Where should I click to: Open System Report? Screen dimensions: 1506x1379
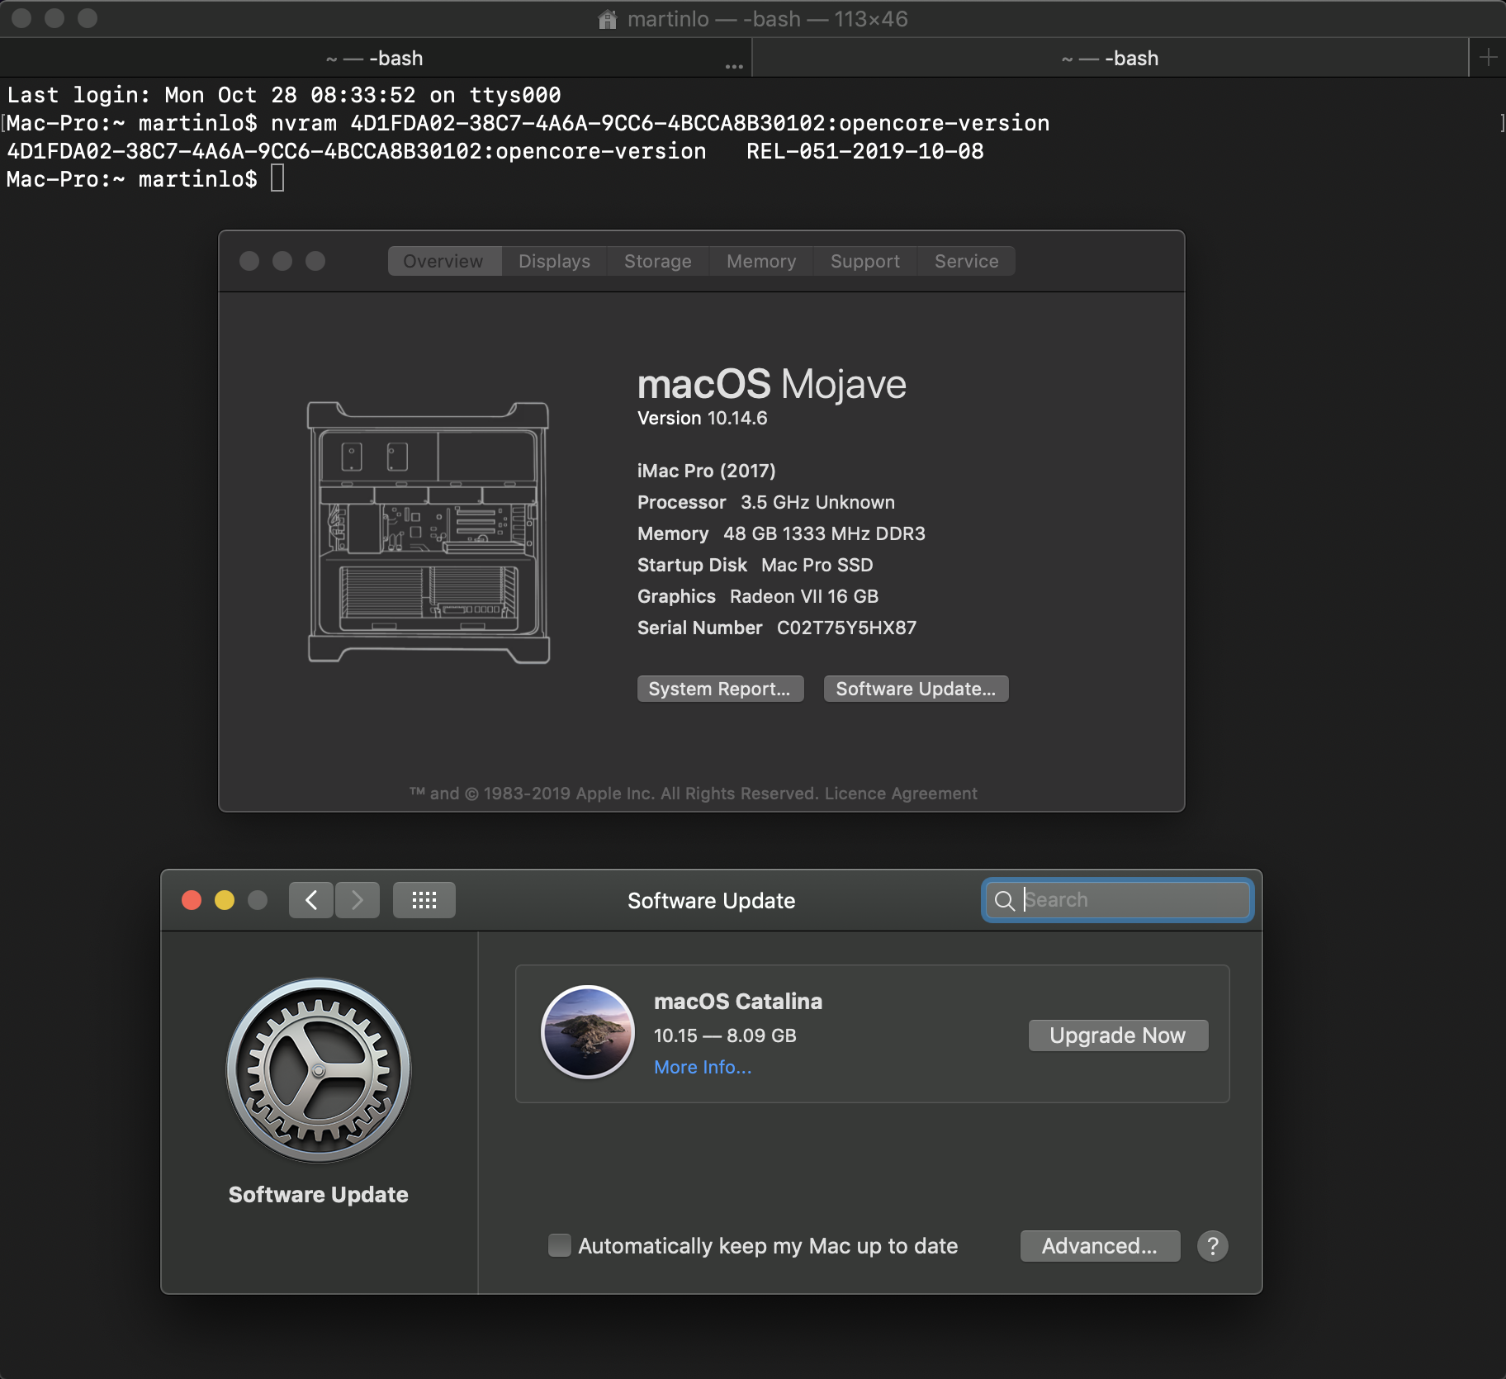[720, 689]
